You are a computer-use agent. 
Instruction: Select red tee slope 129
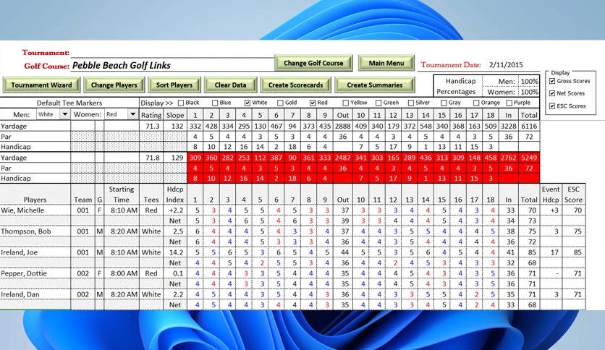(x=175, y=158)
